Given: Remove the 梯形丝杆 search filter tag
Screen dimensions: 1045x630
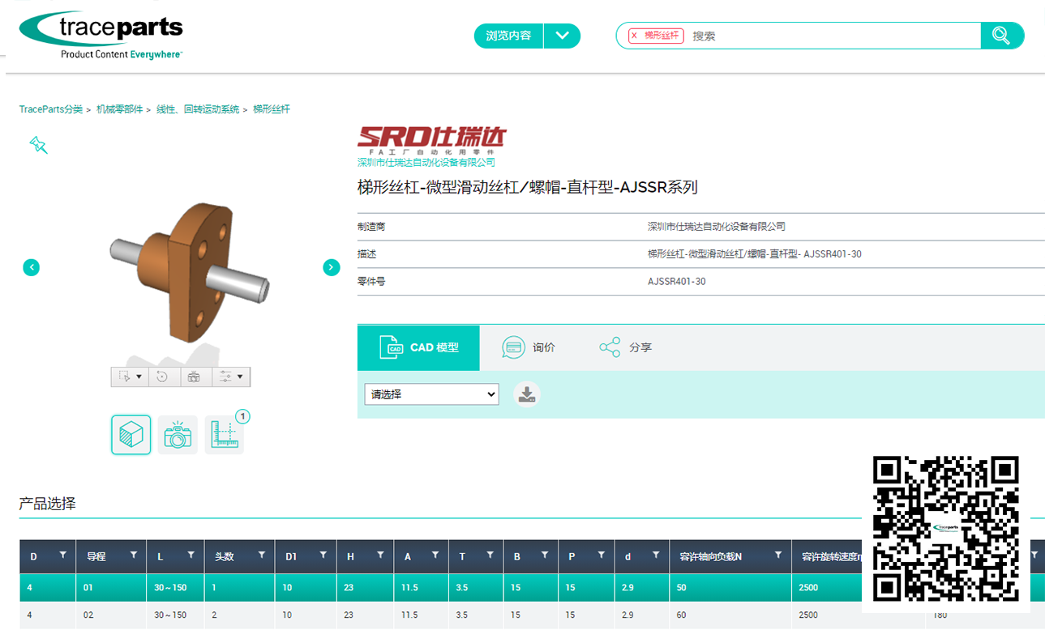Looking at the screenshot, I should [x=634, y=36].
